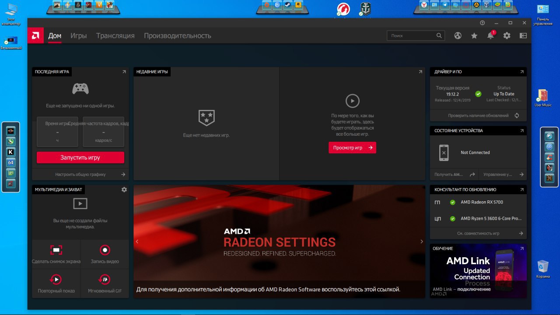Screen dimensions: 560x315
Task: Open Этот компьютер desktop icon
Action: click(11, 14)
